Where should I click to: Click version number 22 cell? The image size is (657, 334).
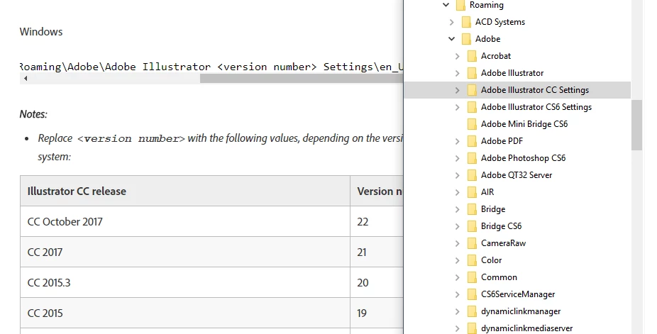coord(377,221)
